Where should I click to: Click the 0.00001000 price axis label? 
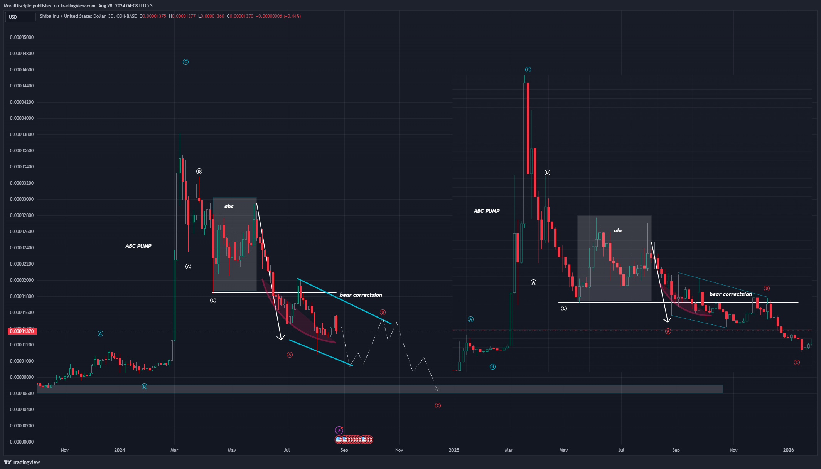tap(22, 361)
